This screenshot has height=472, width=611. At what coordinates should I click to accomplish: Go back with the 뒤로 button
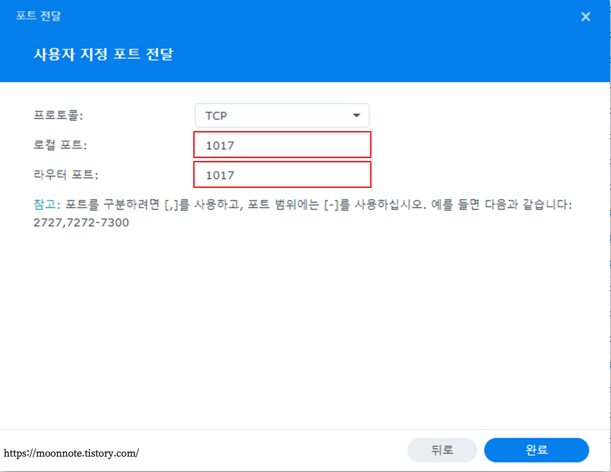[442, 450]
